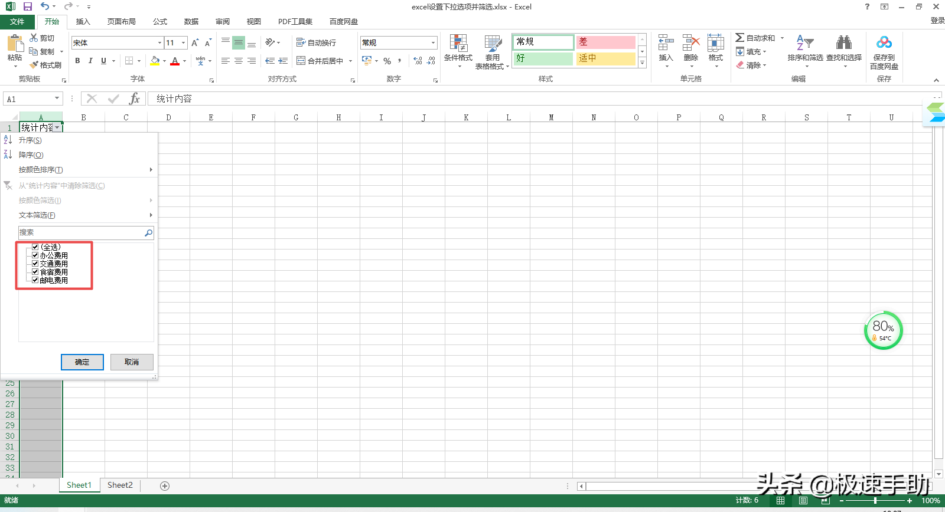Increase decimal places
This screenshot has width=945, height=512.
[418, 61]
